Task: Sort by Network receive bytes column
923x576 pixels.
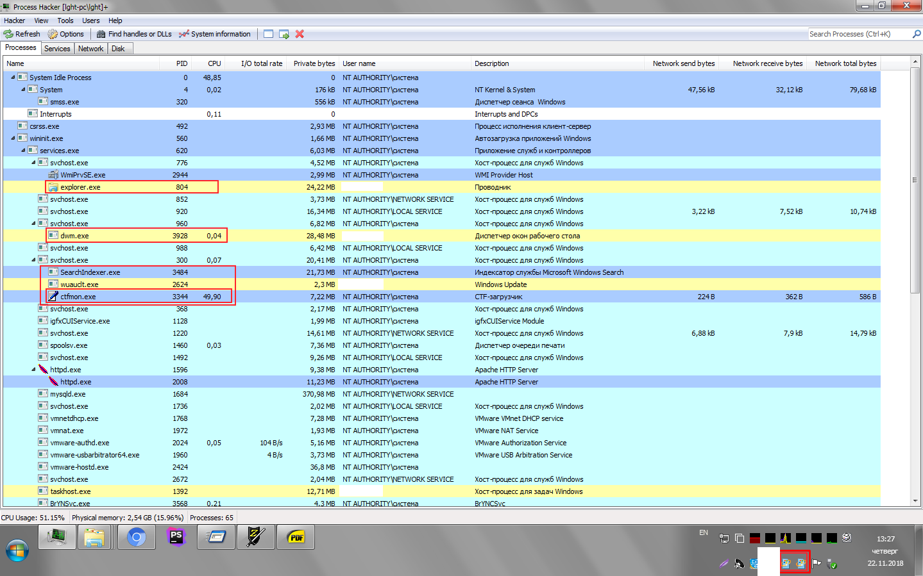Action: point(763,63)
